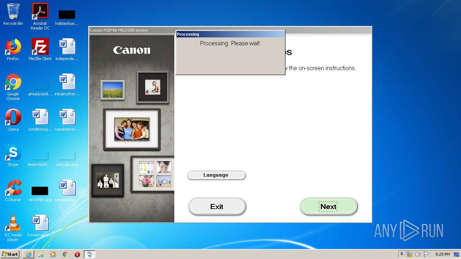Select the deeprobert... desktop file
Image resolution: width=461 pixels, height=259 pixels.
pos(40,158)
